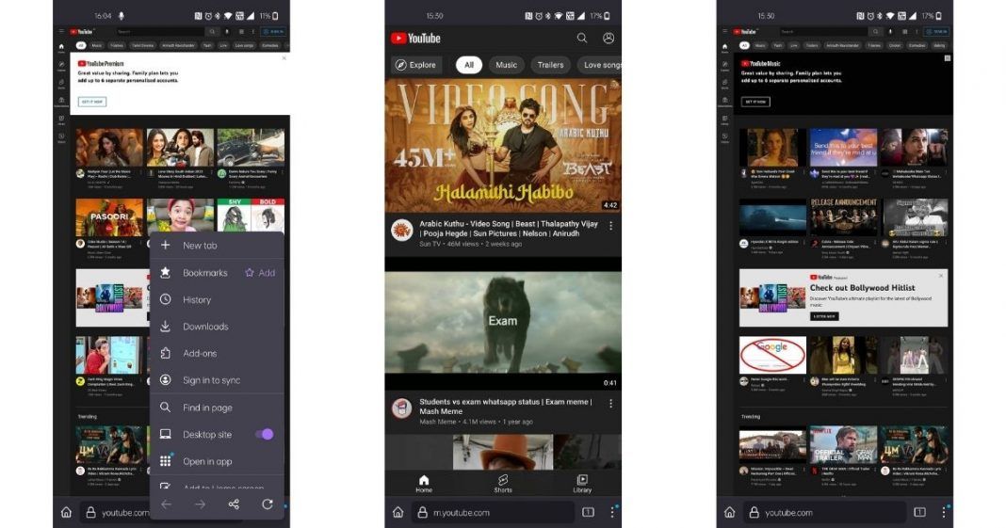Open the Shorts tab in YouTube bottom bar
The height and width of the screenshot is (528, 1006).
coord(503,484)
